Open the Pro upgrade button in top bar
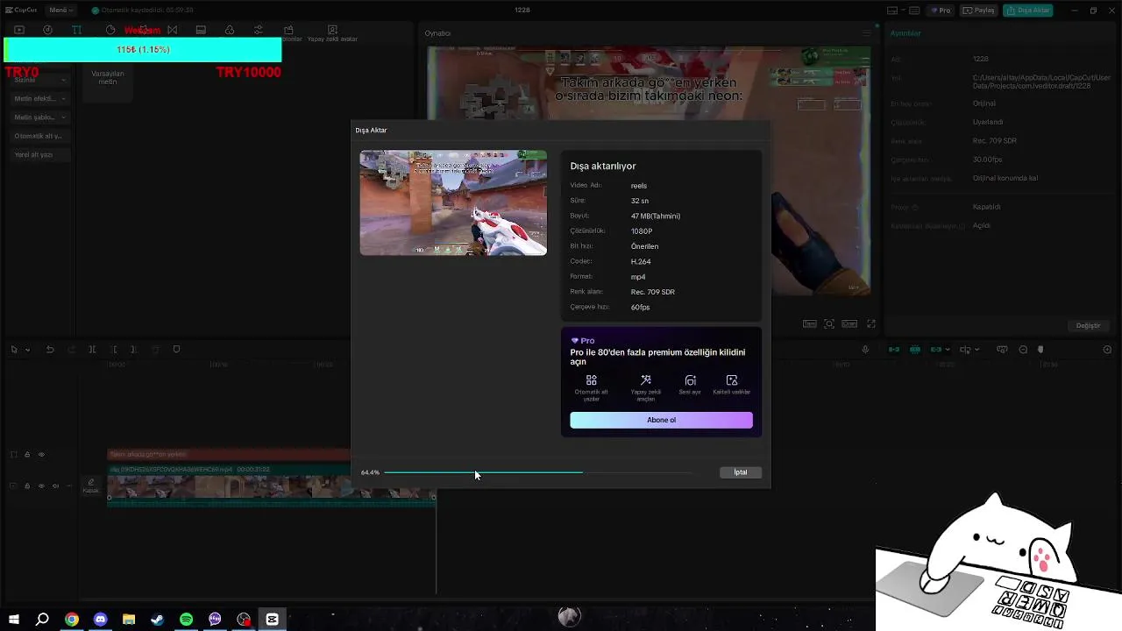1122x631 pixels. [941, 11]
